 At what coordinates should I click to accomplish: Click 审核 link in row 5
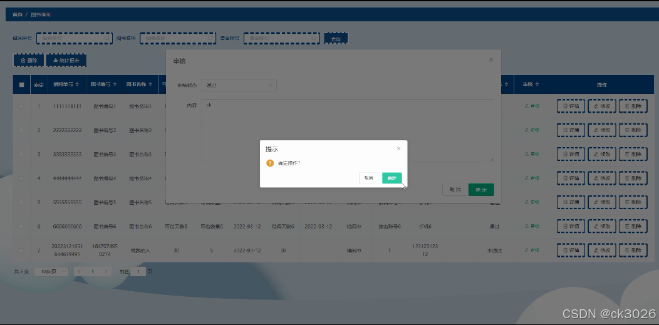[x=532, y=202]
